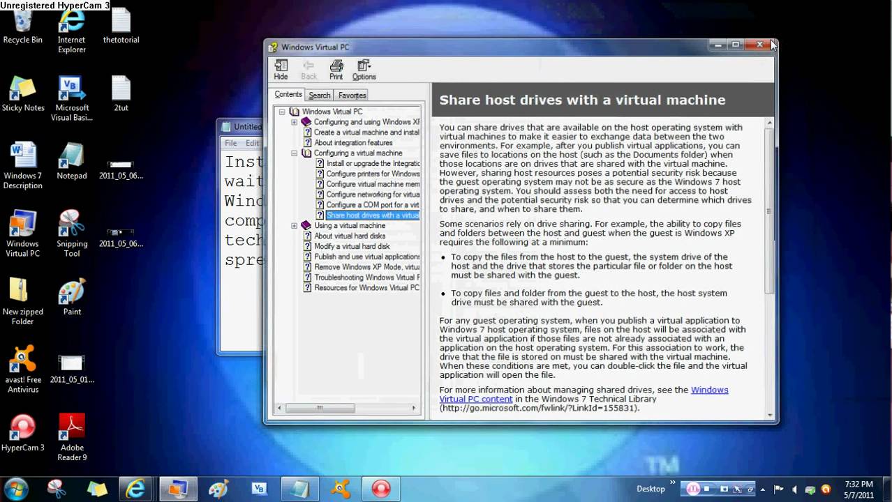Click the horizontal scrollbar thumb in contents pane

tap(320, 408)
